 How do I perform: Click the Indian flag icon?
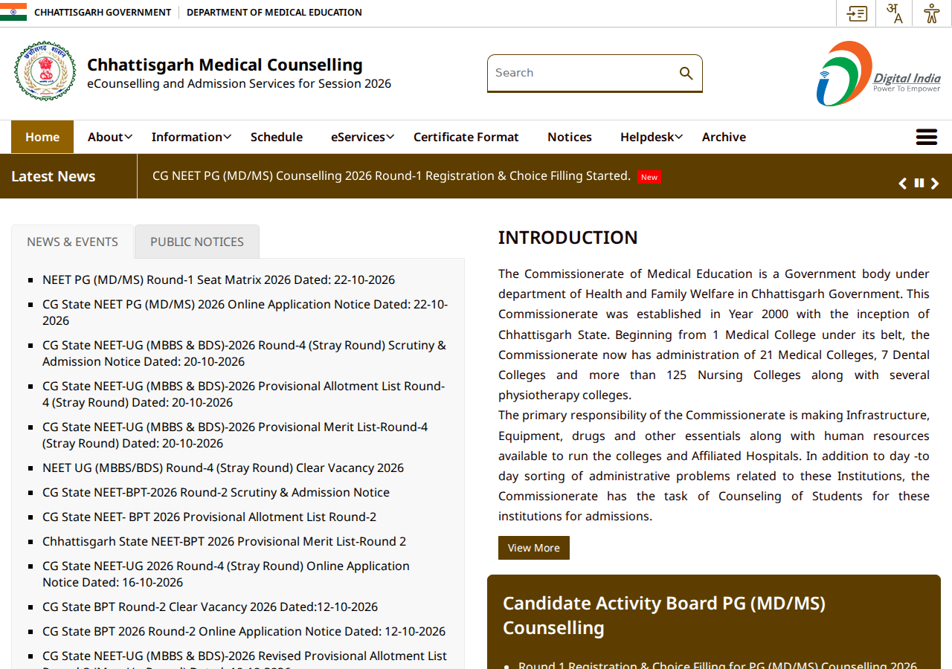tap(13, 12)
